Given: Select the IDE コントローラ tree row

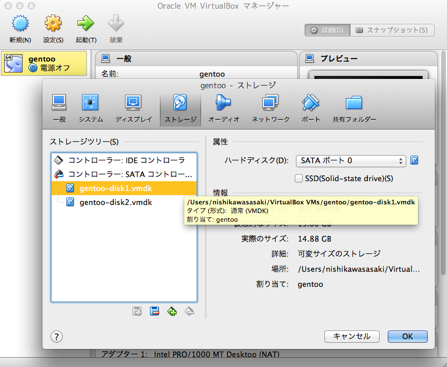Looking at the screenshot, I should click(124, 160).
